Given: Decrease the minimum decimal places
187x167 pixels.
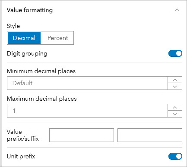Looking at the screenshot, I should 175,87.
